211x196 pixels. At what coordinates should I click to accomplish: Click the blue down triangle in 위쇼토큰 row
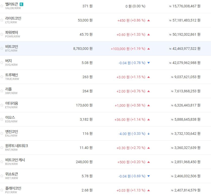pyautogui.click(x=149, y=176)
